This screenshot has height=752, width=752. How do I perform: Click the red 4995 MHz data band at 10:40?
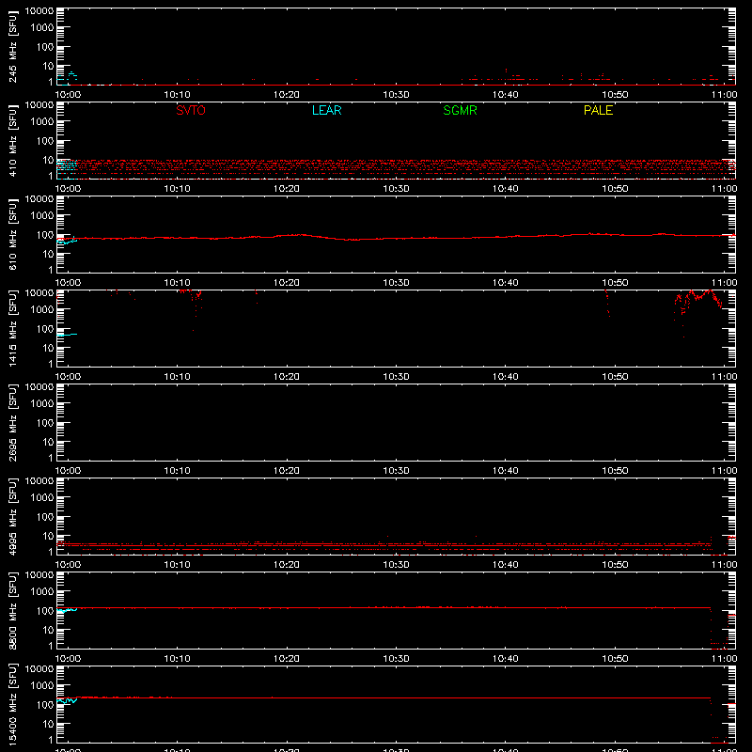tap(506, 546)
